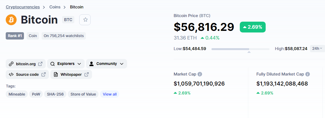Click the low-high price range slider

click(x=240, y=49)
